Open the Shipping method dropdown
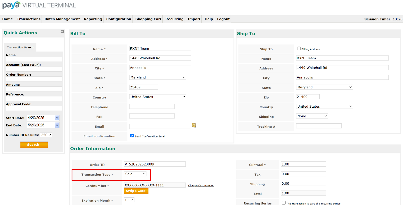The width and height of the screenshot is (403, 205). click(312, 116)
